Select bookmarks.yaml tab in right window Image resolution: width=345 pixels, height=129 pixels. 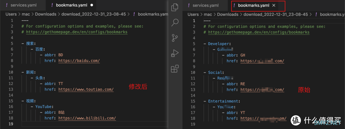point(253,5)
